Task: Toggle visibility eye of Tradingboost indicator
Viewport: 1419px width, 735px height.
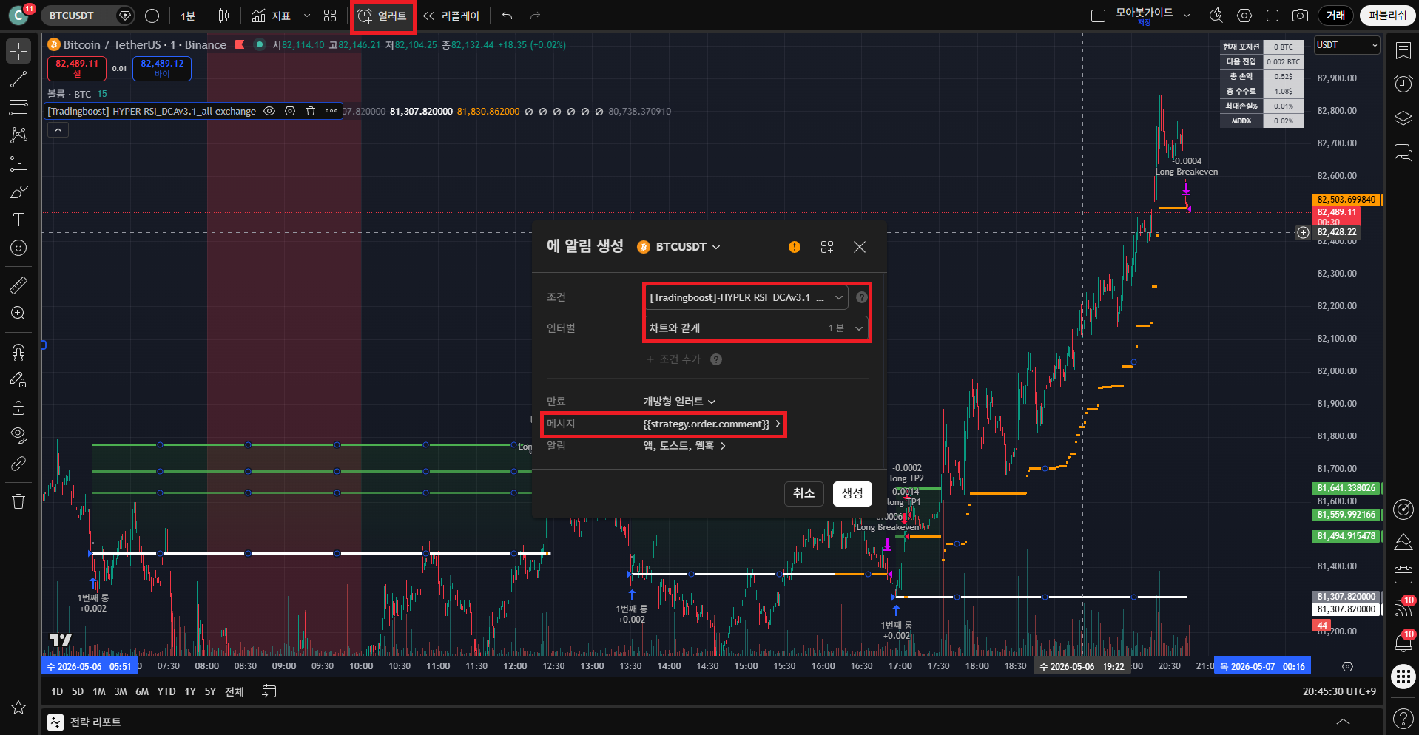Action: click(269, 111)
